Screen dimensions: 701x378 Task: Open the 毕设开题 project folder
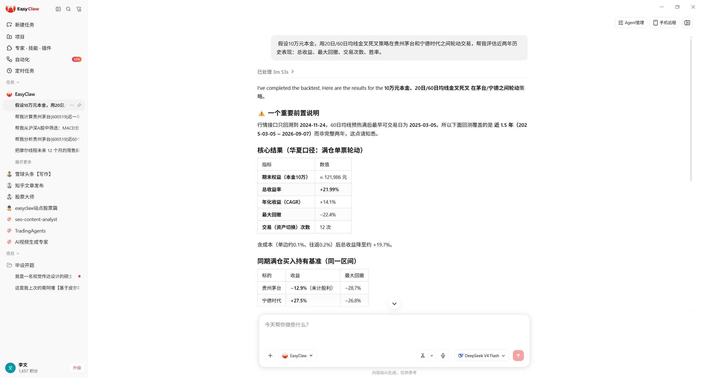point(44,265)
